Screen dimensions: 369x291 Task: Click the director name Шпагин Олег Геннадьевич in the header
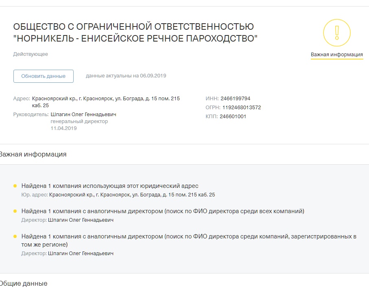83,115
